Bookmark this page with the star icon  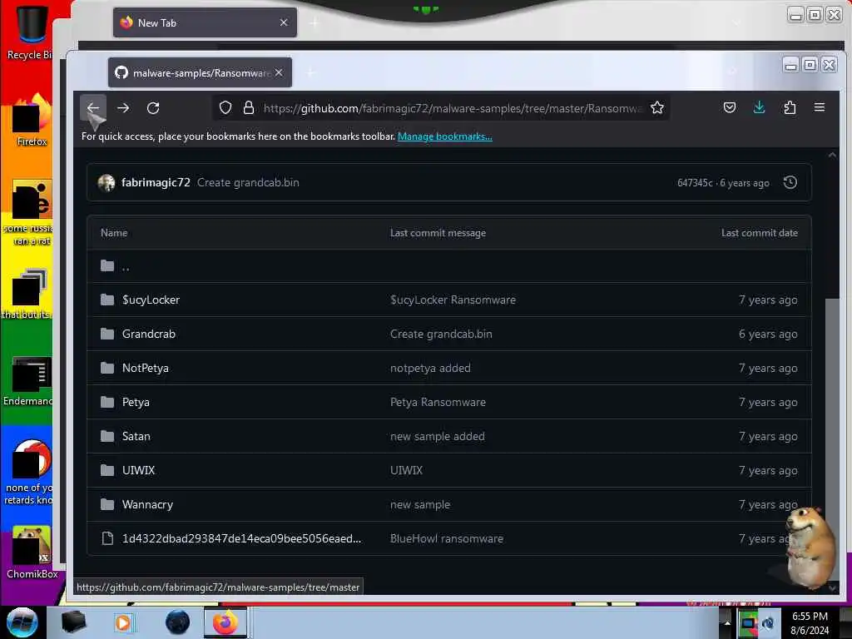click(x=657, y=107)
